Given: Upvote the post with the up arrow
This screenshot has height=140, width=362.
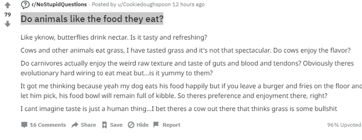Looking at the screenshot, I should pyautogui.click(x=8, y=5).
